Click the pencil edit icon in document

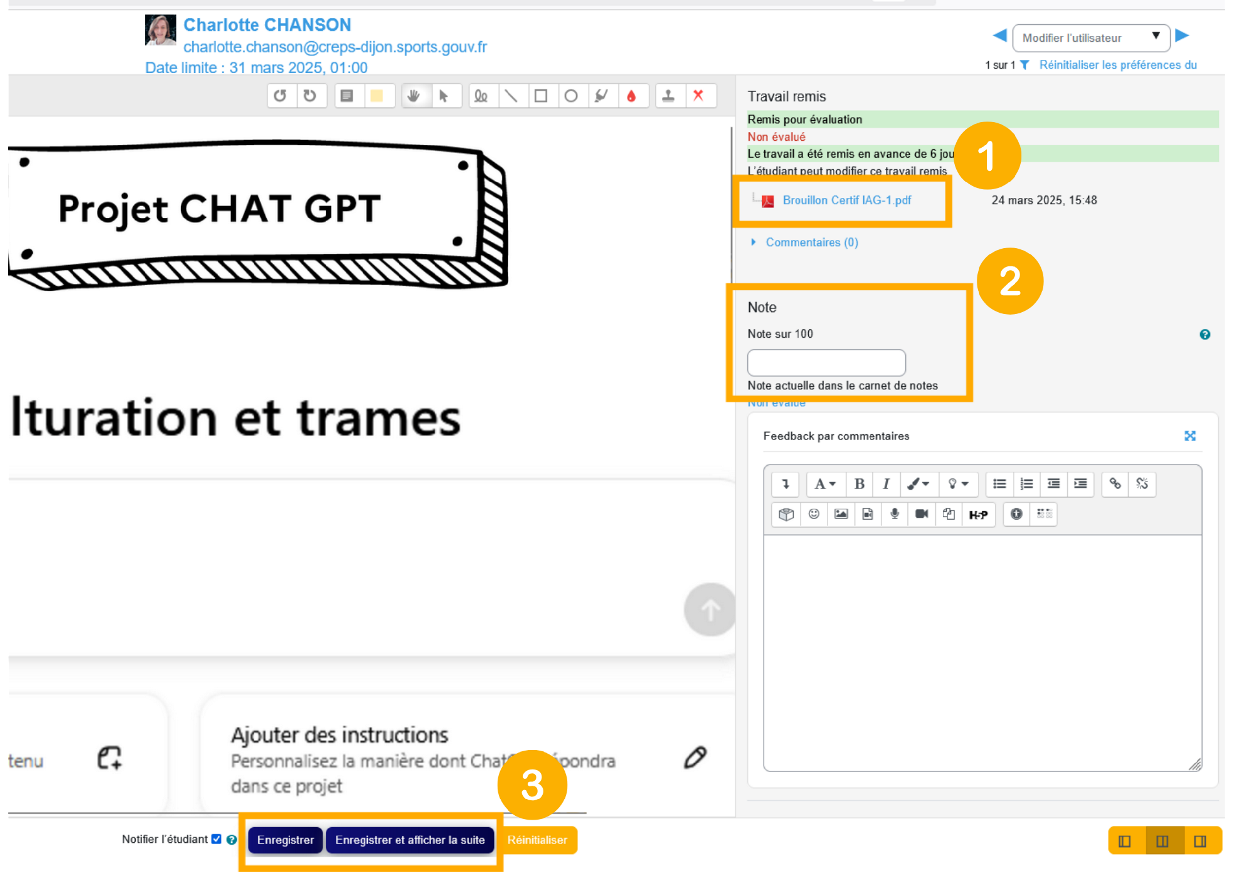pos(696,758)
